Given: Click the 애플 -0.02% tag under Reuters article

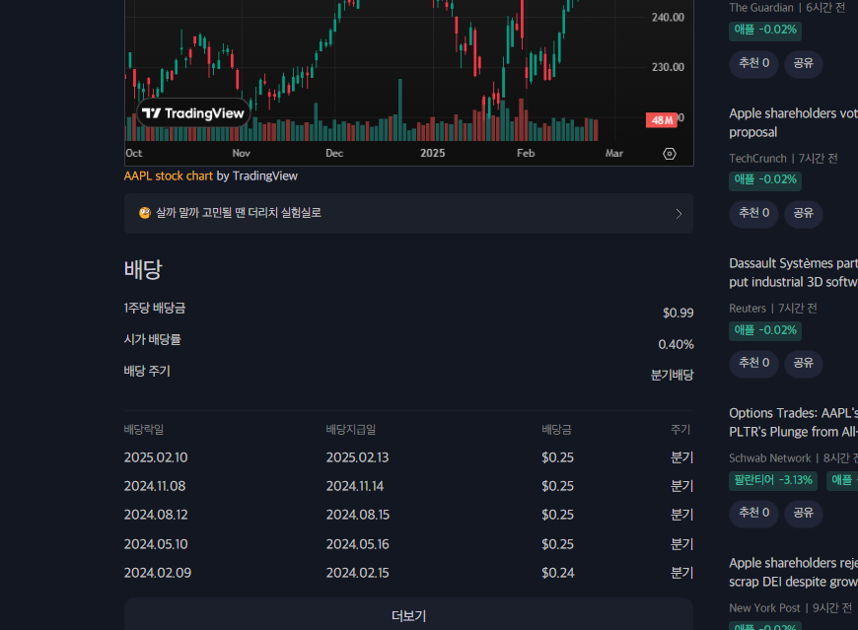Looking at the screenshot, I should click(x=765, y=330).
